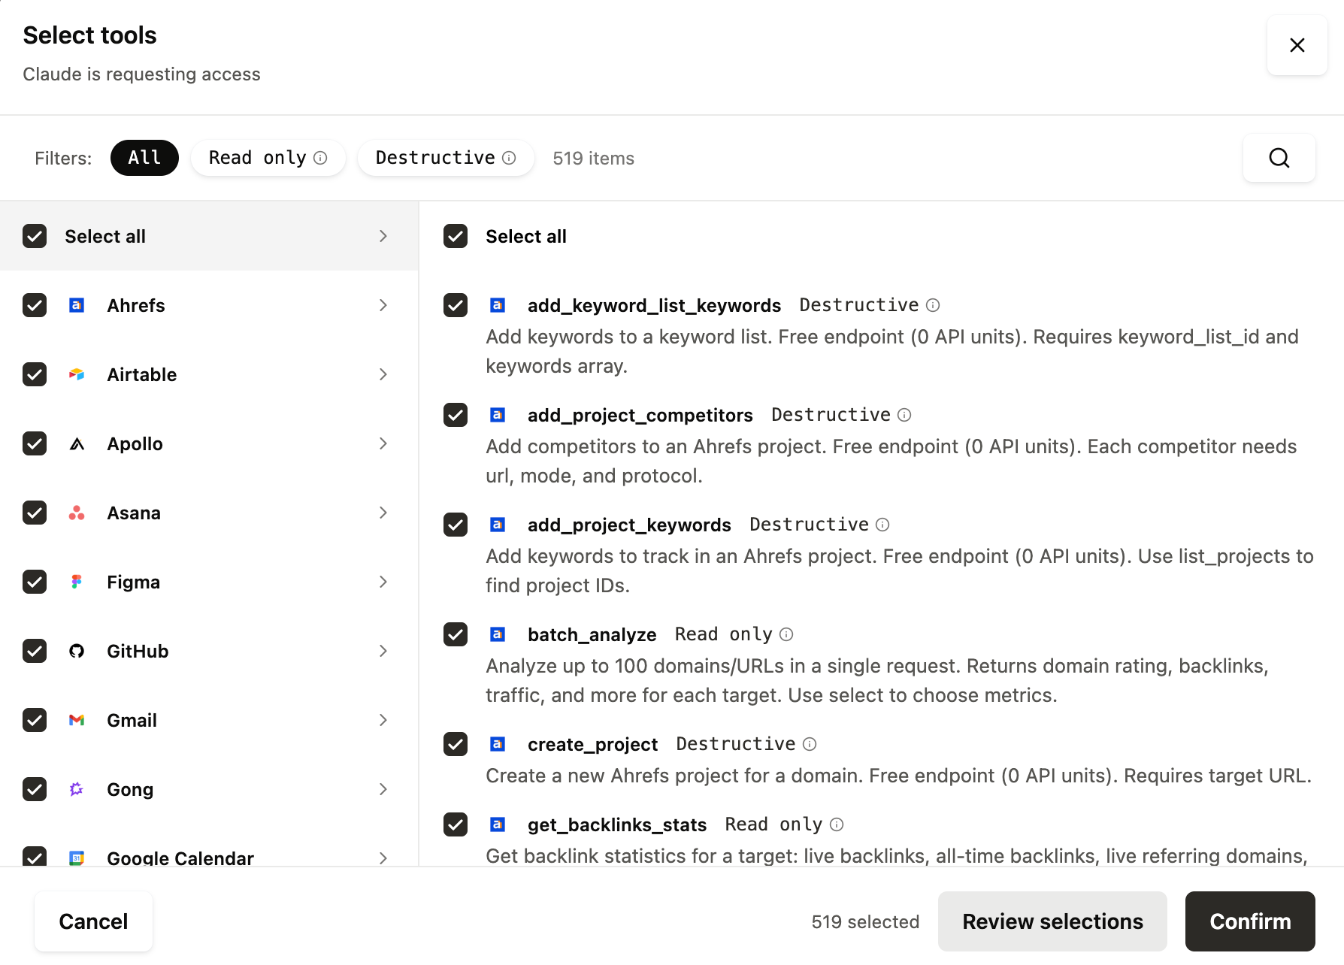Click the Airtable logo icon
Viewport: 1344px width, 965px height.
(77, 374)
